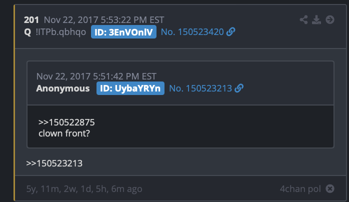
Task: Click chain link icon beside No. 150523420
Action: tap(231, 32)
